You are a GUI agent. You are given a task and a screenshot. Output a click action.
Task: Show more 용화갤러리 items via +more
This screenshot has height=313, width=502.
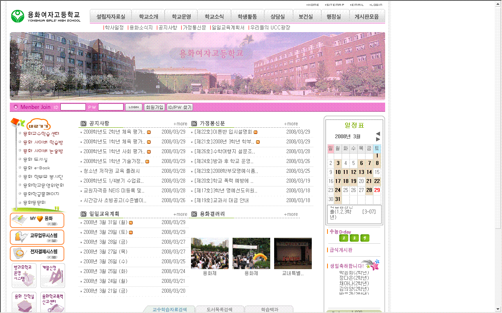(x=291, y=214)
